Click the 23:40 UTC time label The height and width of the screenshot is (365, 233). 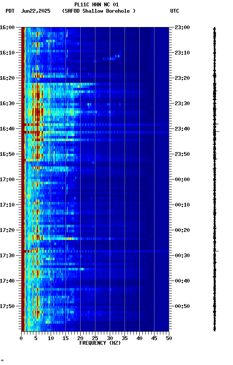click(x=182, y=129)
